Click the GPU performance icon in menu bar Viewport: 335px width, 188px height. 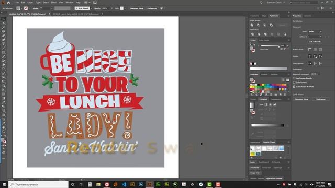[x=95, y=3]
